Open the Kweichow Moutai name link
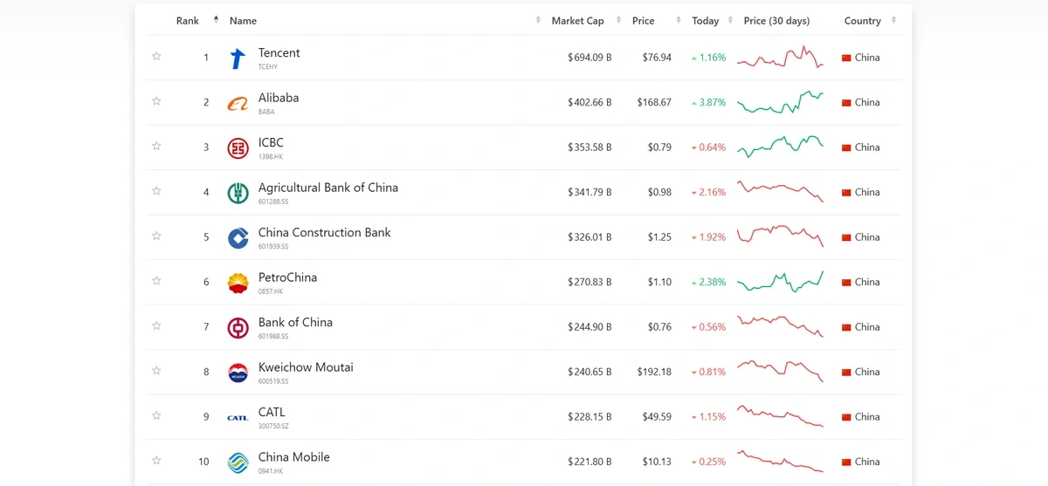1048x486 pixels. (306, 367)
